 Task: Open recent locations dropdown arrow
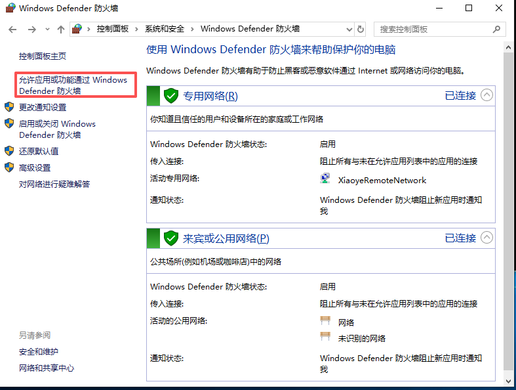pos(47,30)
